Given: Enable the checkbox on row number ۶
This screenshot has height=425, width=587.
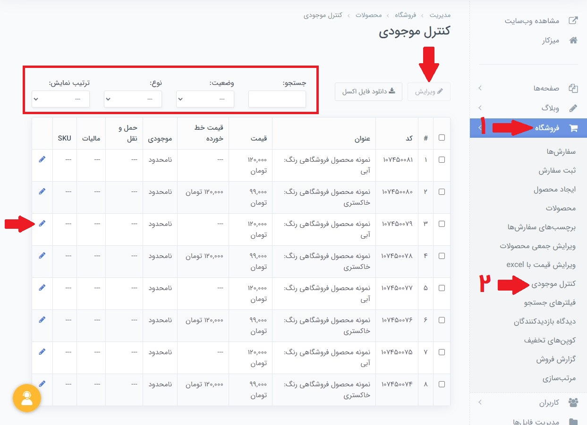Looking at the screenshot, I should coord(442,319).
